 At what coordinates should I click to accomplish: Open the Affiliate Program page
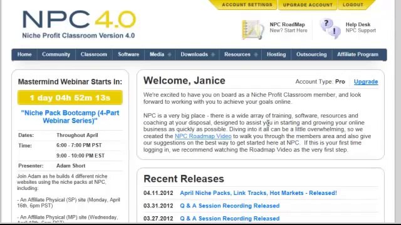pos(358,54)
